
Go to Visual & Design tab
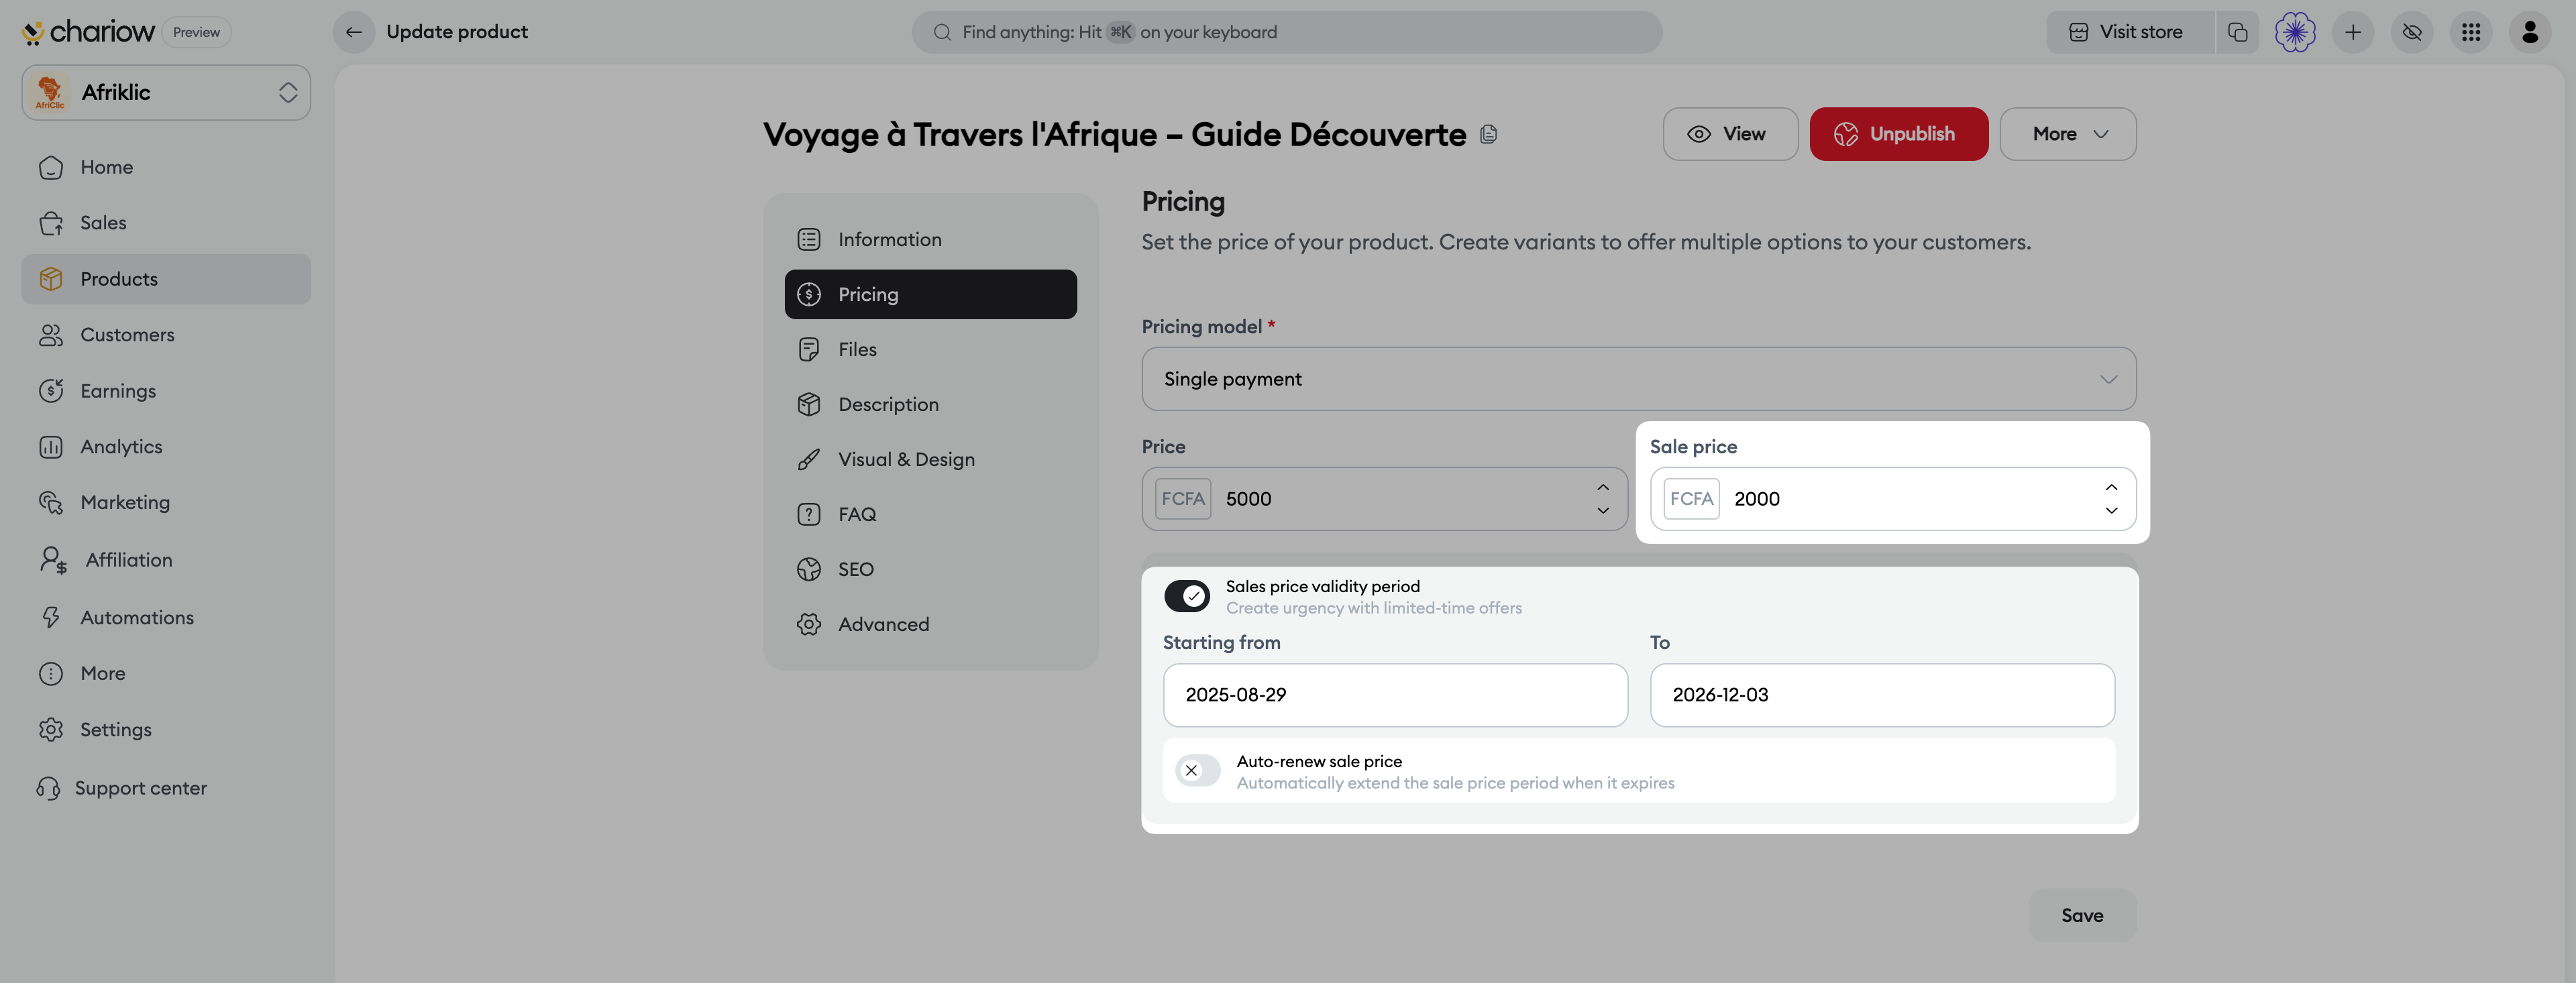pos(930,459)
